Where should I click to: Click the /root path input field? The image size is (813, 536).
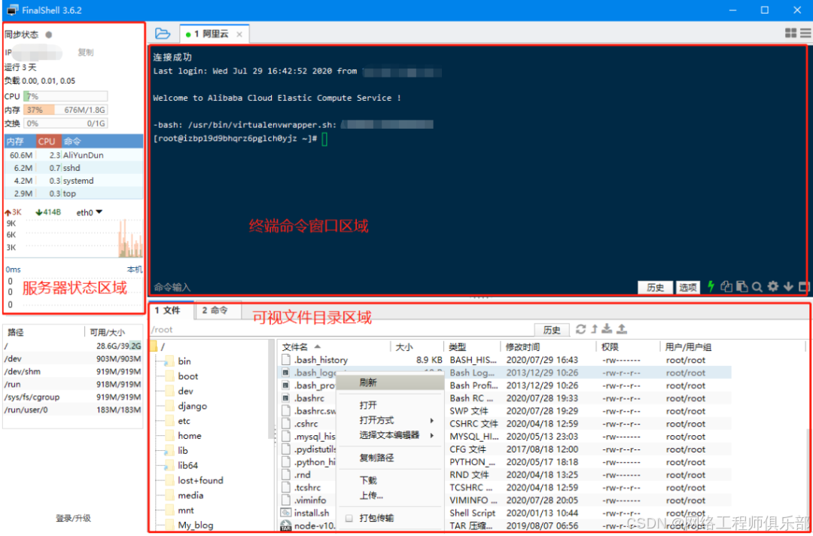(x=342, y=330)
